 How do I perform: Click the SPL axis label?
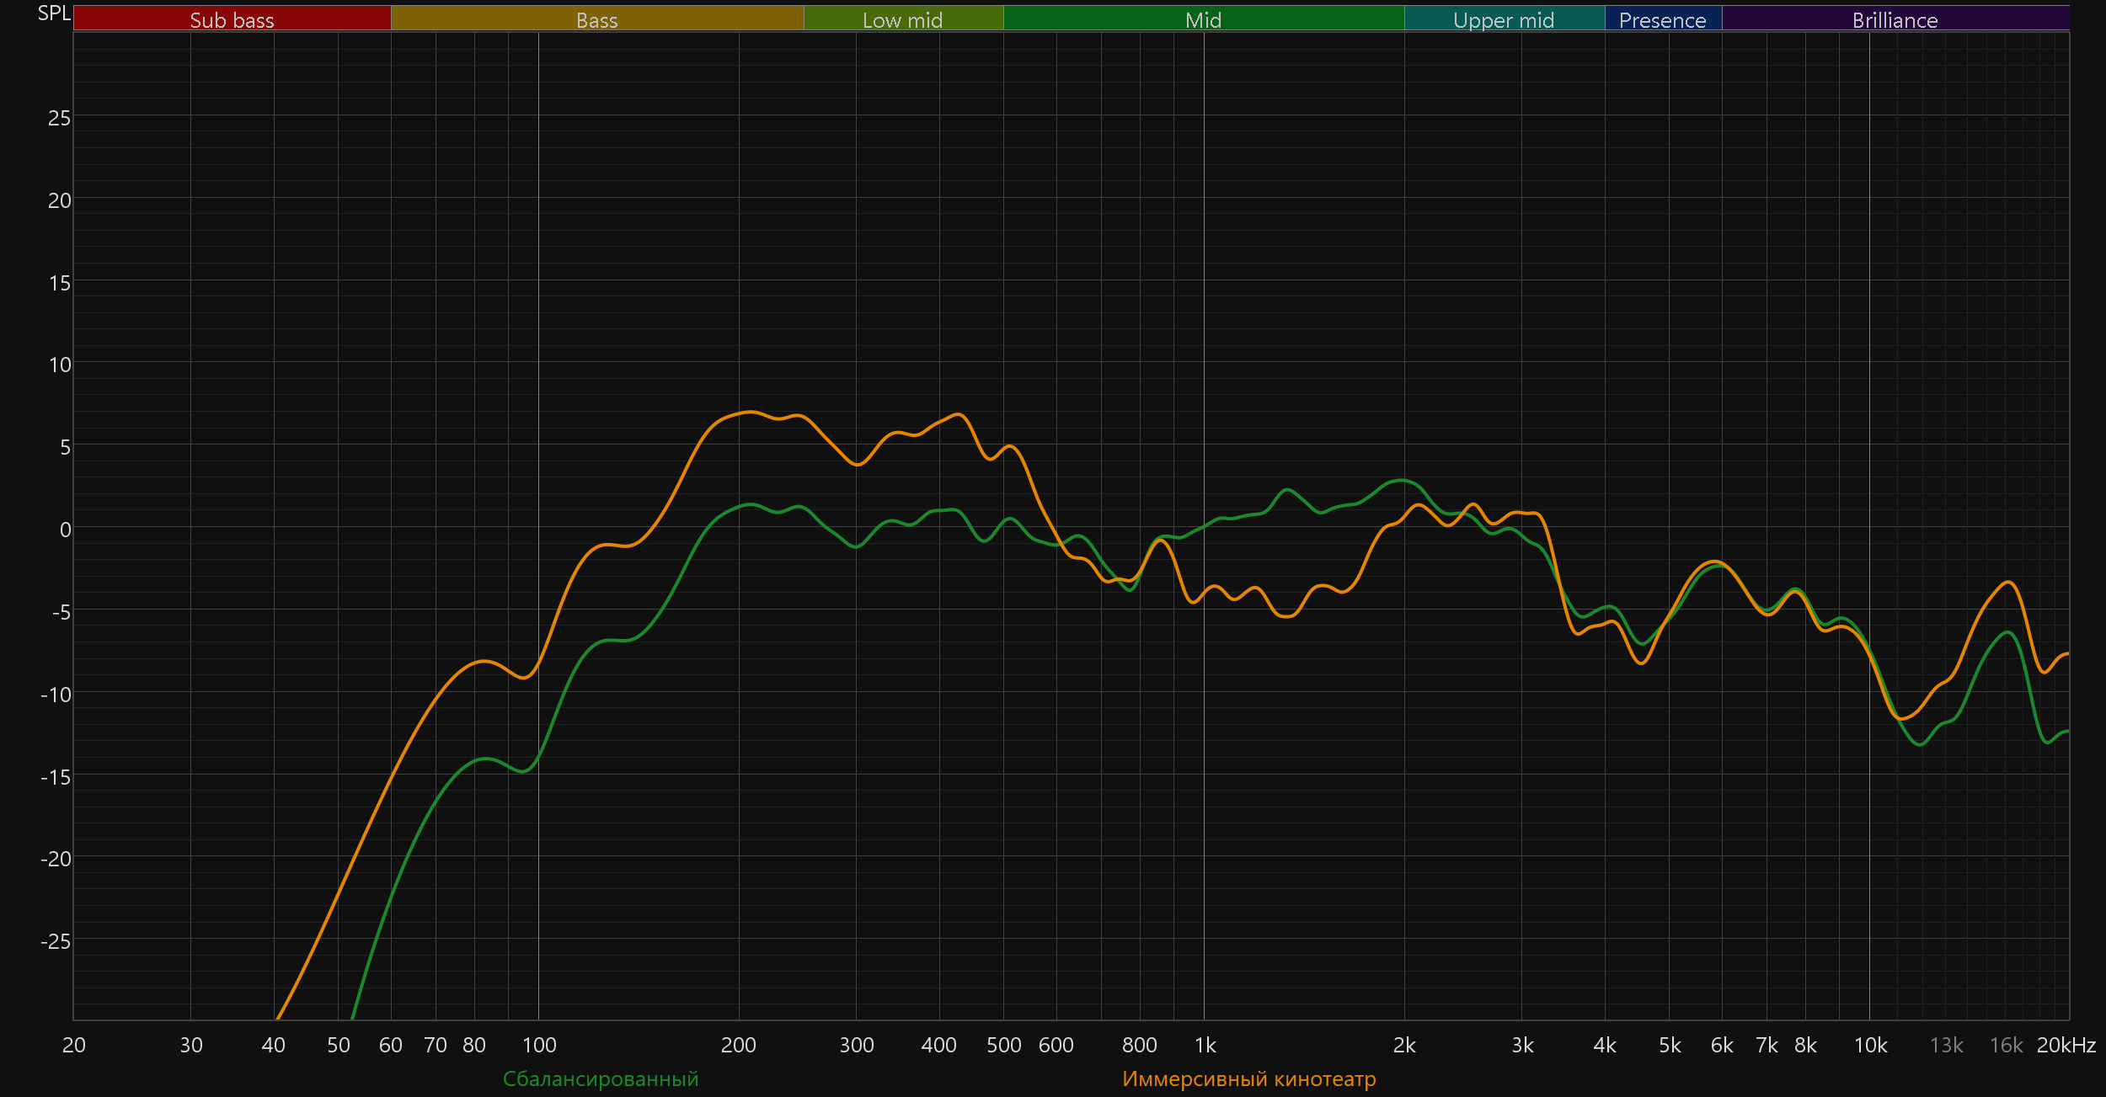pos(54,13)
